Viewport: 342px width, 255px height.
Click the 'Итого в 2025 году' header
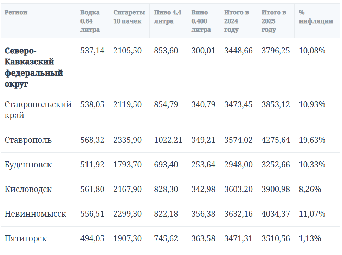273,21
